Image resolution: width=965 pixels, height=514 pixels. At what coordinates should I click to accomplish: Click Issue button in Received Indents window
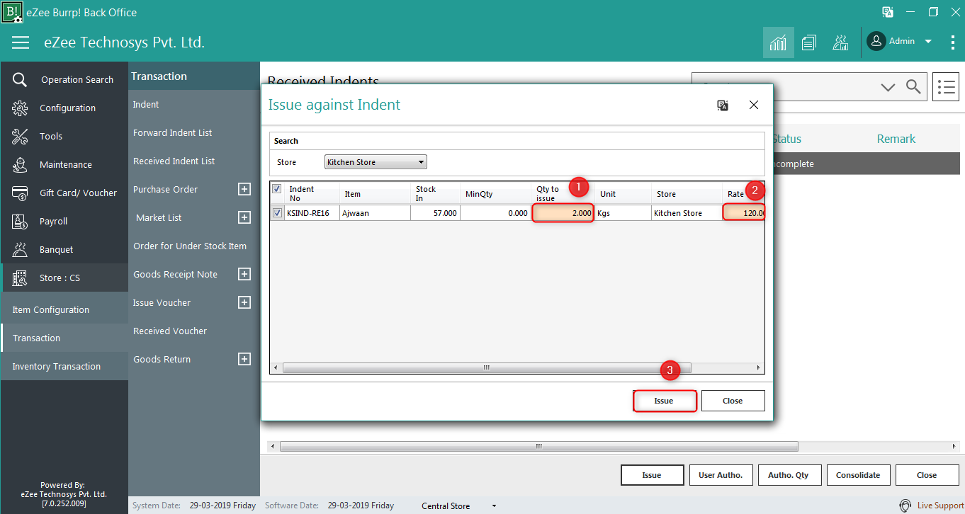[x=652, y=475]
